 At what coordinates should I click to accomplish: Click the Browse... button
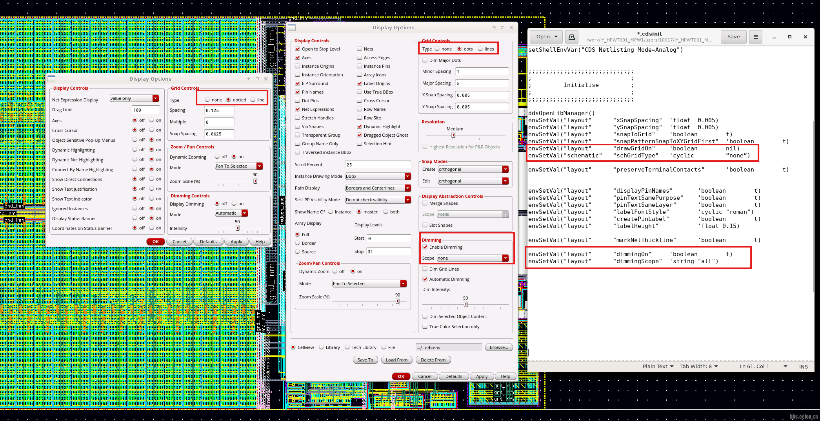point(499,348)
